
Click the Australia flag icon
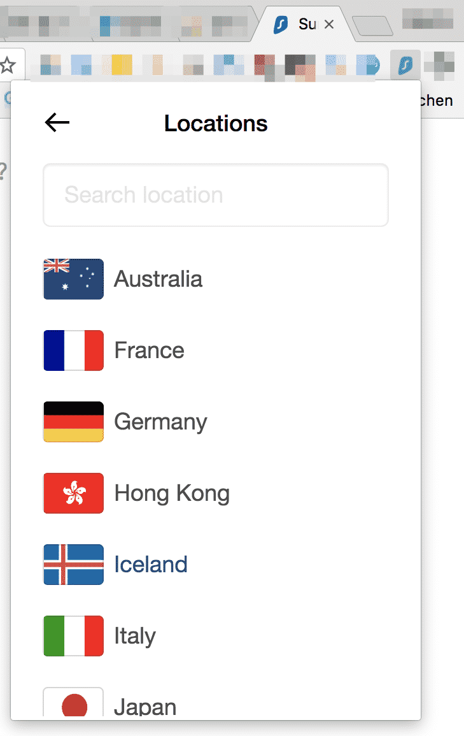coord(73,279)
